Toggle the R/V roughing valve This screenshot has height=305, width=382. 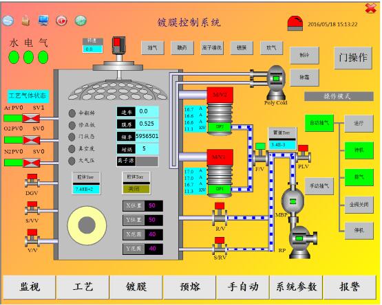point(220,214)
